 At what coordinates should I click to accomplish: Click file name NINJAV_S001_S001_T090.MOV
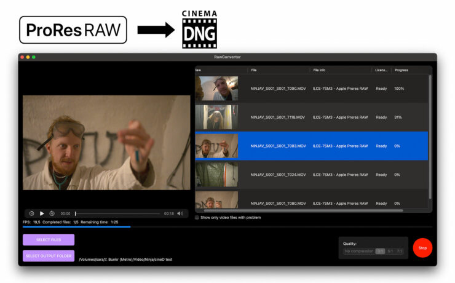(278, 89)
